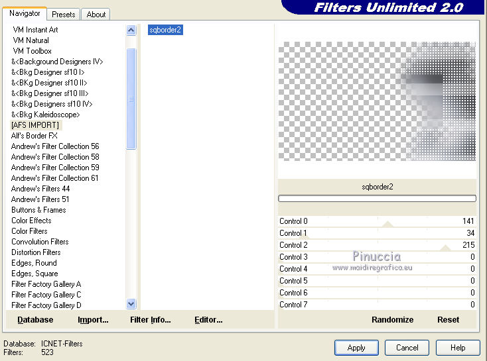This screenshot has width=487, height=361.
Task: Select Color Effects category
Action: 31,221
